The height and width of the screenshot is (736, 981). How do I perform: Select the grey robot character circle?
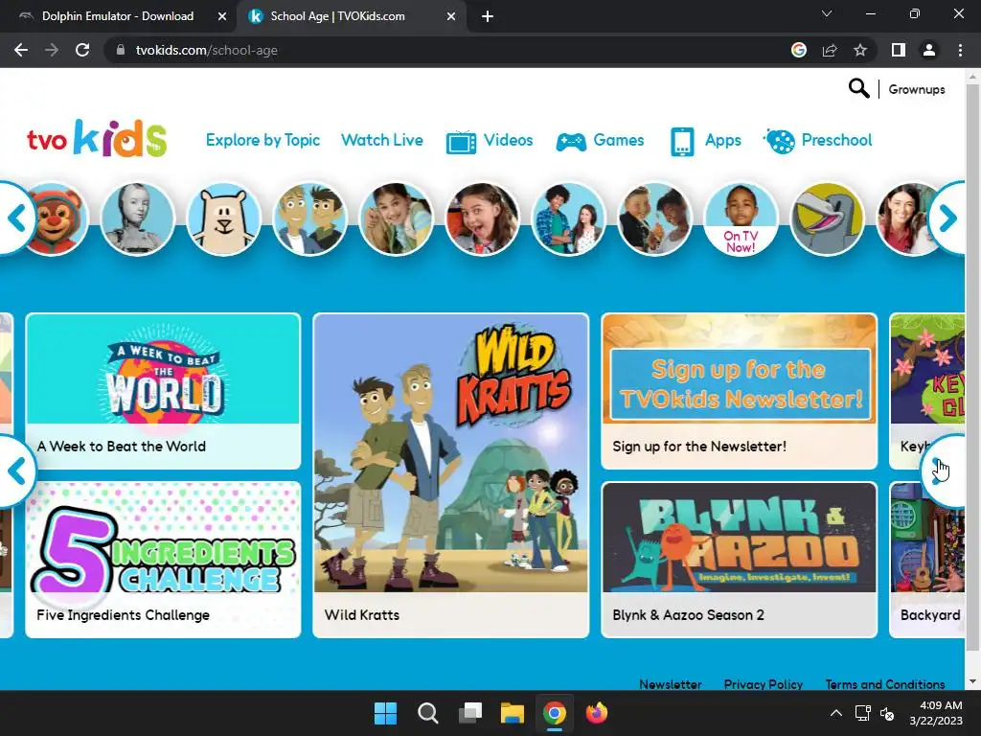[x=138, y=219]
